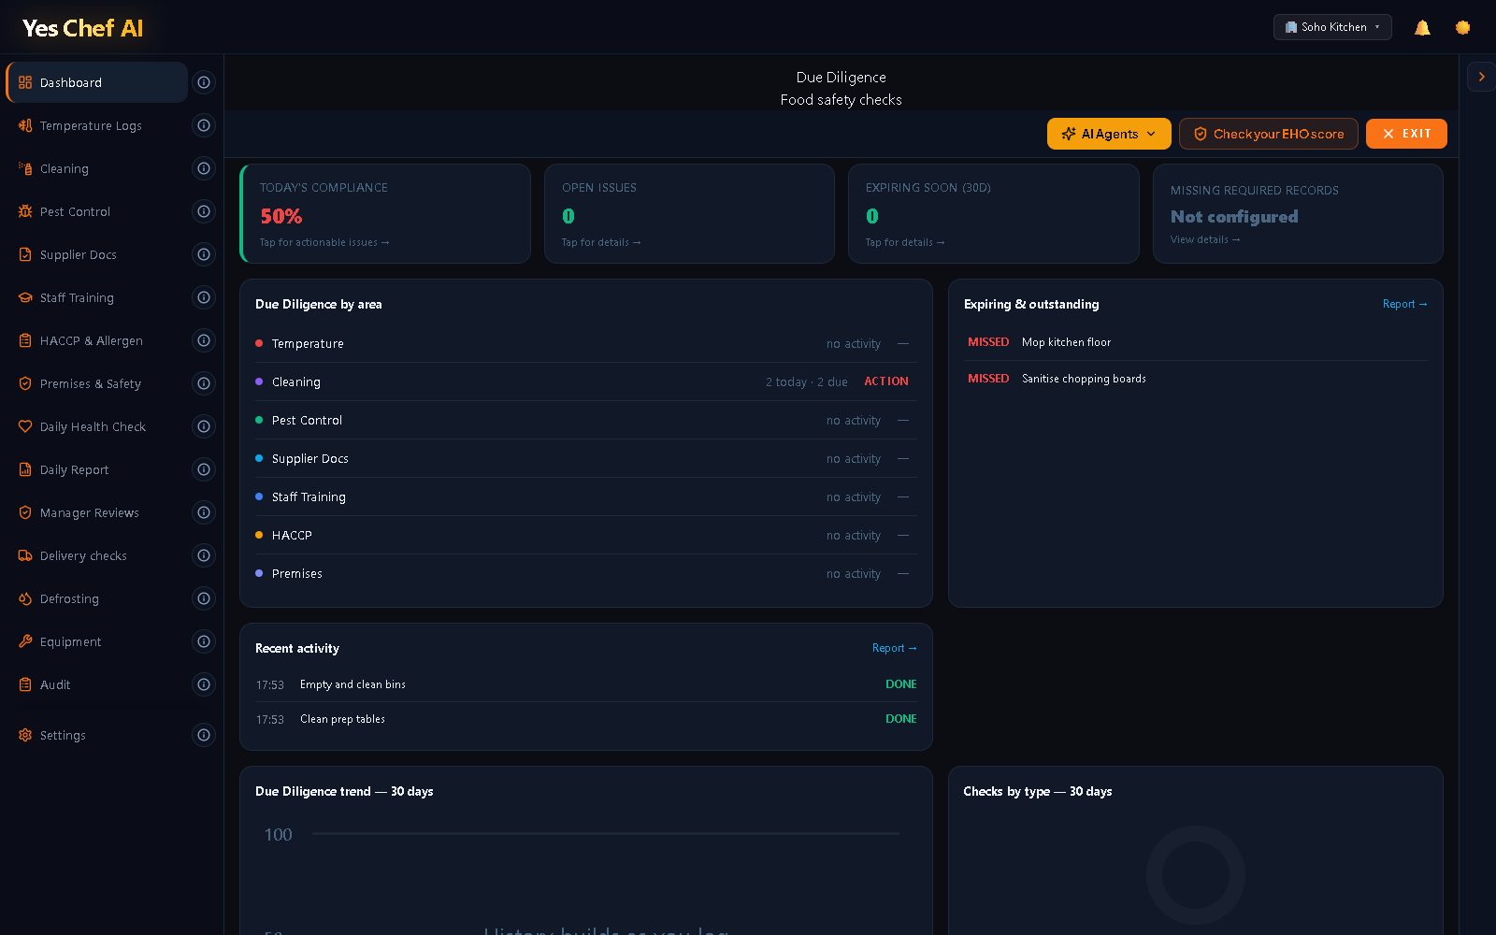Image resolution: width=1496 pixels, height=935 pixels.
Task: Open Defrosting in the sidebar
Action: tap(97, 598)
